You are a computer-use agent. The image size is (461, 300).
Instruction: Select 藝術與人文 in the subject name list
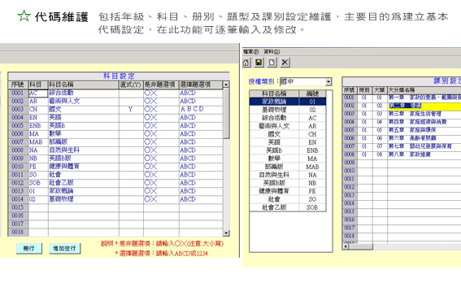[x=288, y=126]
